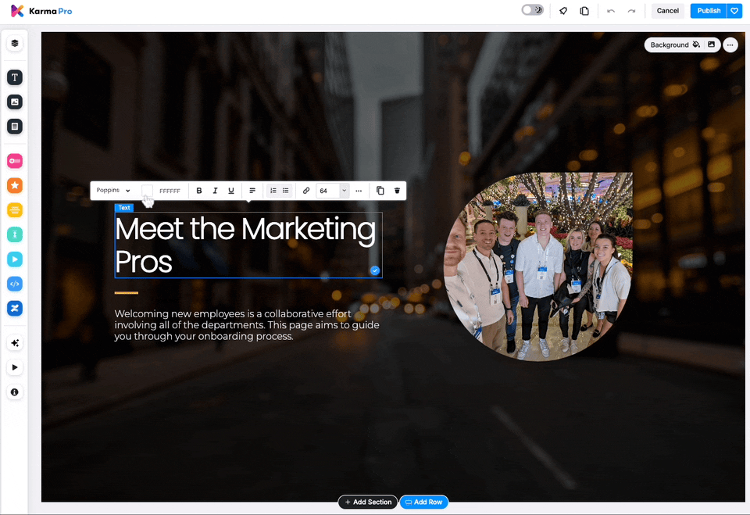
Task: Click the FFFFFF hex color field
Action: tap(170, 191)
